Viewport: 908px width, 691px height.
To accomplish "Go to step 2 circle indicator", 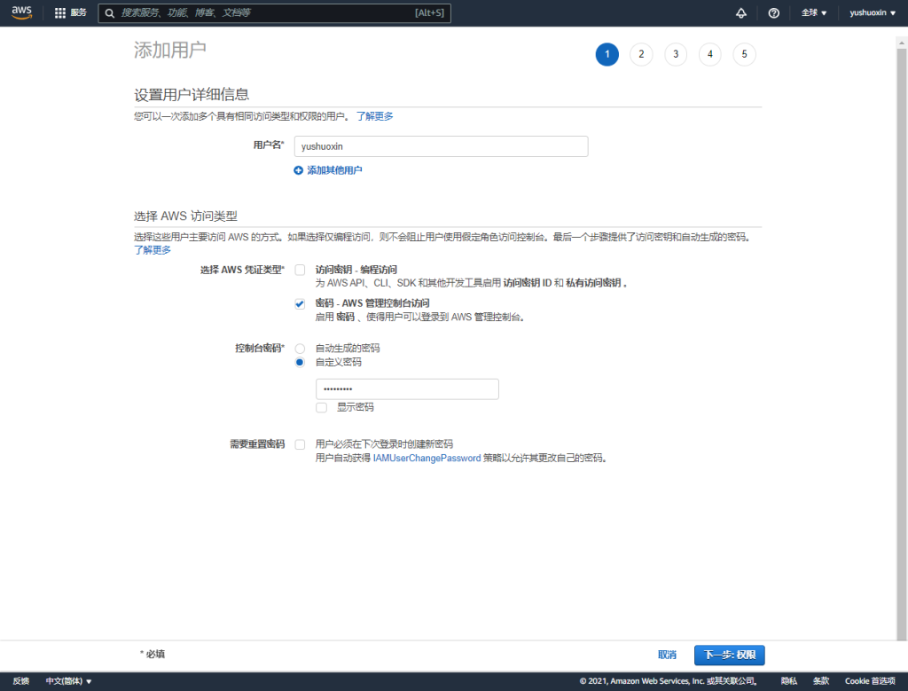I will [x=641, y=54].
